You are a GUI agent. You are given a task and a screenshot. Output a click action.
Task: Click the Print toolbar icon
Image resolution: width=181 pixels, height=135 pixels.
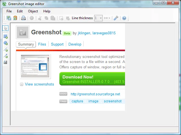click(x=23, y=18)
